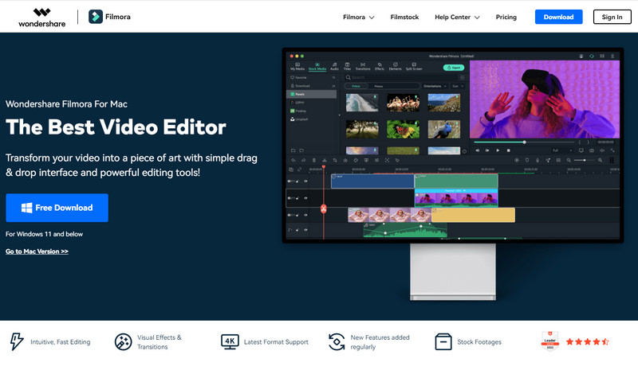Select the Crop tool icon in timeline toolbar
The height and width of the screenshot is (374, 638).
(335, 161)
